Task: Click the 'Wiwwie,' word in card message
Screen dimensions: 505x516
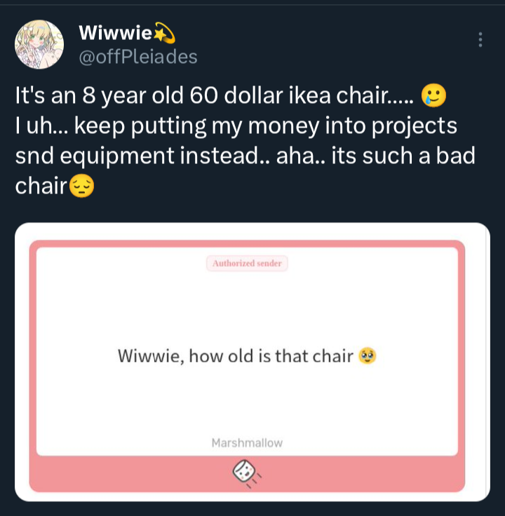Action: pos(151,356)
